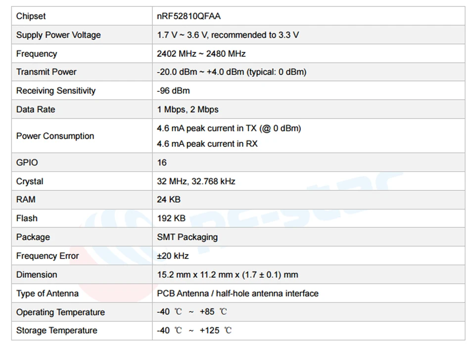Image resolution: width=475 pixels, height=346 pixels.
Task: Select the TX peak current line
Action: (229, 129)
